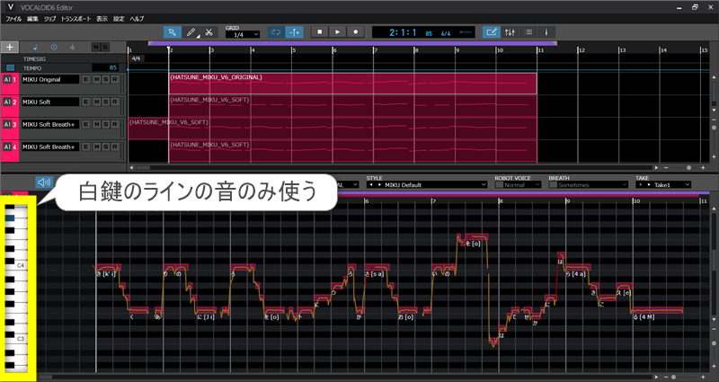The height and width of the screenshot is (382, 719).
Task: Click the TEMPO lane blue square icon
Action: tap(10, 68)
